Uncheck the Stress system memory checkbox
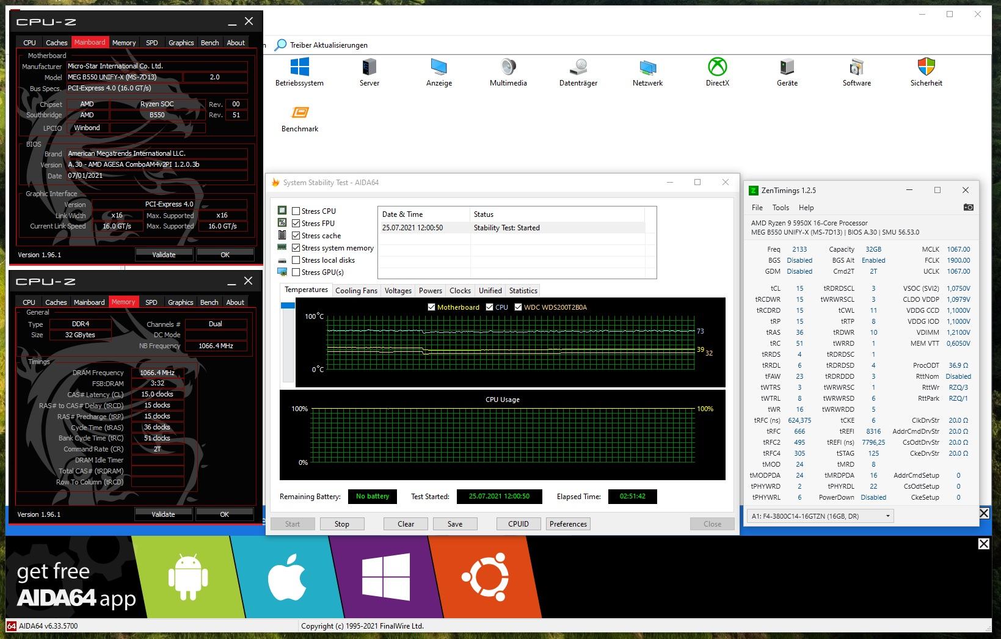 296,247
